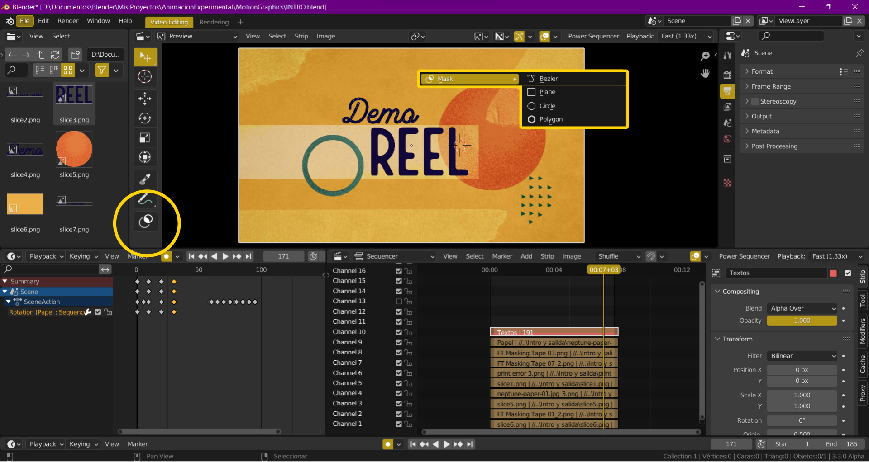Toggle the Stereoscopy checkbox
869x462 pixels.
755,101
